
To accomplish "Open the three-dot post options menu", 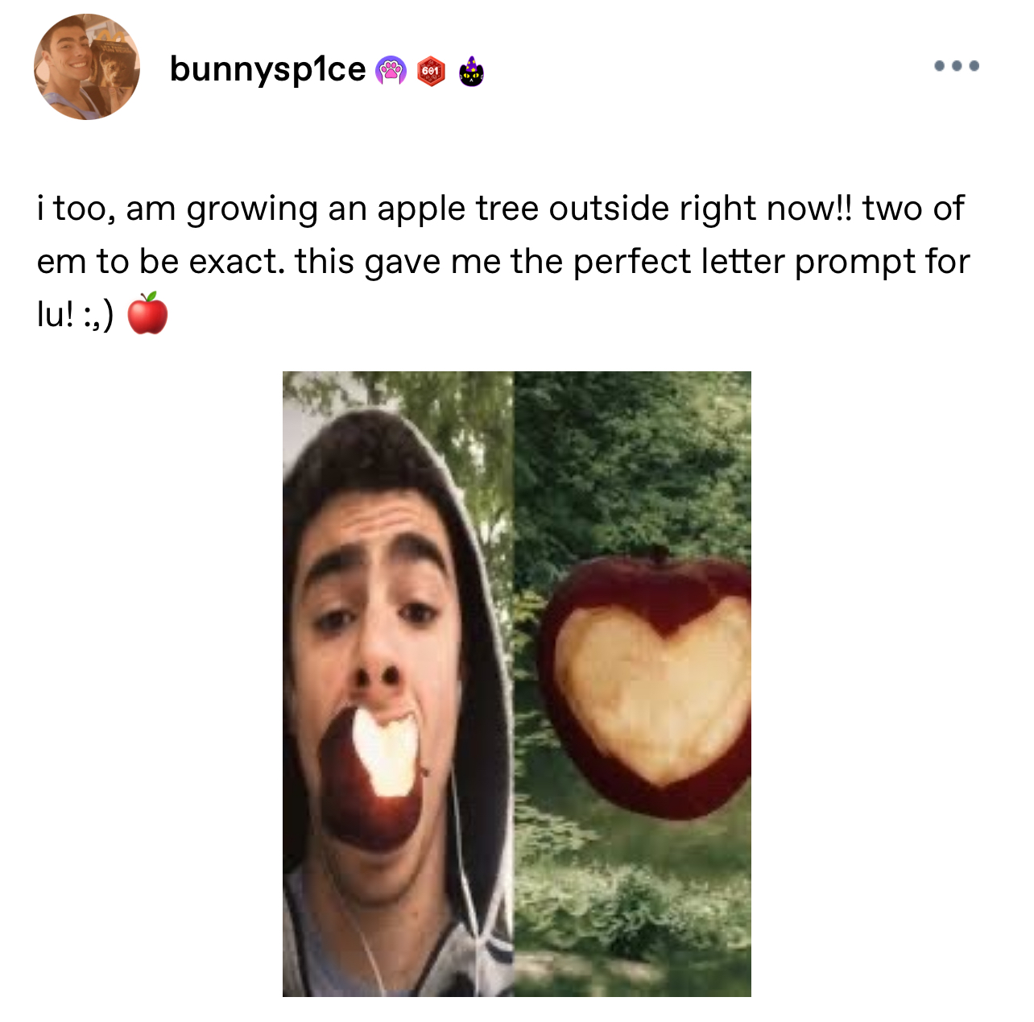I will pos(956,66).
